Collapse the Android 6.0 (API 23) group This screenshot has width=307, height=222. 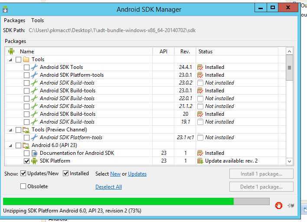(10, 146)
